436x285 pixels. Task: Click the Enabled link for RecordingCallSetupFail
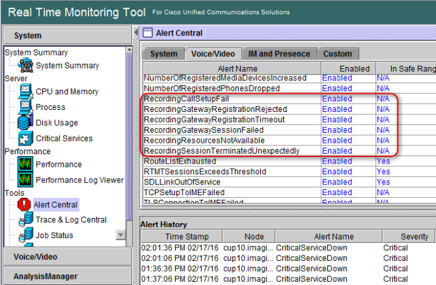(x=337, y=99)
